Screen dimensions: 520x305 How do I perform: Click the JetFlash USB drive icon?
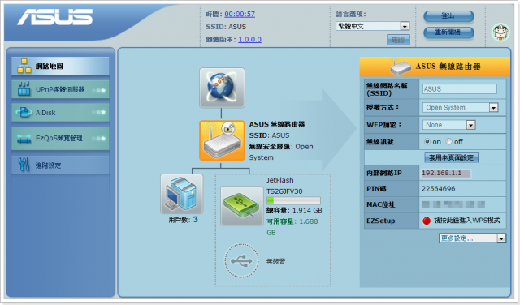click(x=242, y=206)
